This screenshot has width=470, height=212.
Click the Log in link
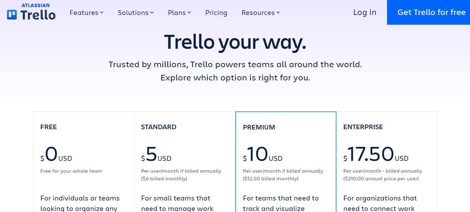tap(364, 12)
